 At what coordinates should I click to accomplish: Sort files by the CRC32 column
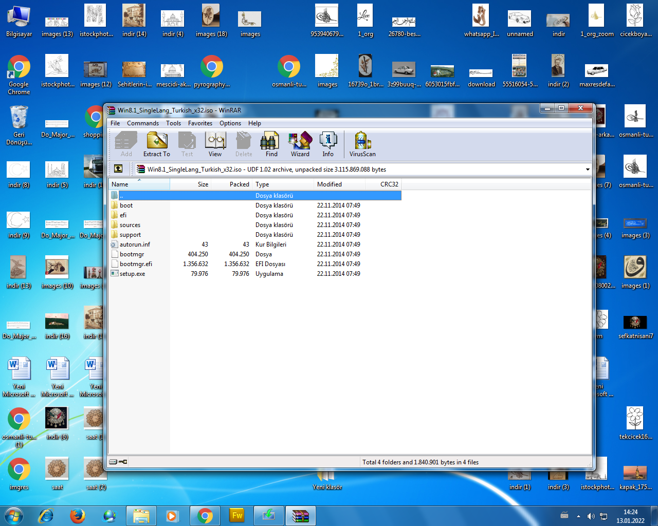point(383,184)
